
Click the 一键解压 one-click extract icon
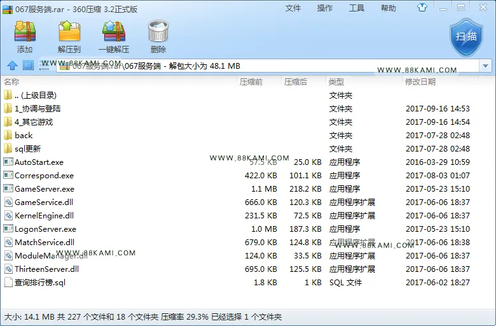pyautogui.click(x=114, y=31)
